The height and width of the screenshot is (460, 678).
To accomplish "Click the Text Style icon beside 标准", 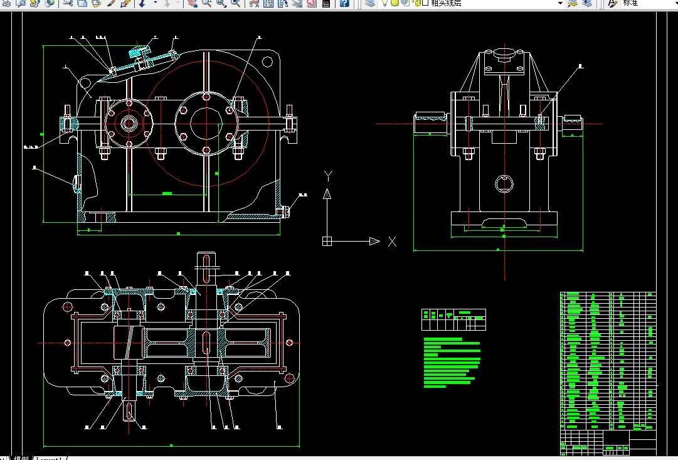I will click(613, 3).
